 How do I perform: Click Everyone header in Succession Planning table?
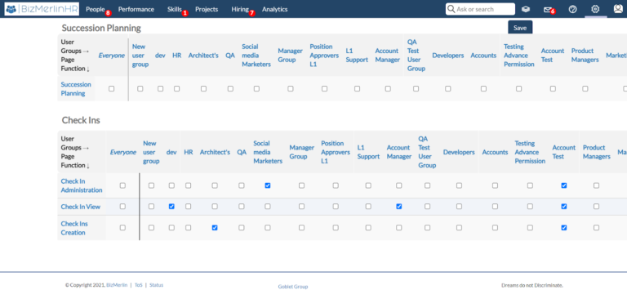(x=112, y=56)
